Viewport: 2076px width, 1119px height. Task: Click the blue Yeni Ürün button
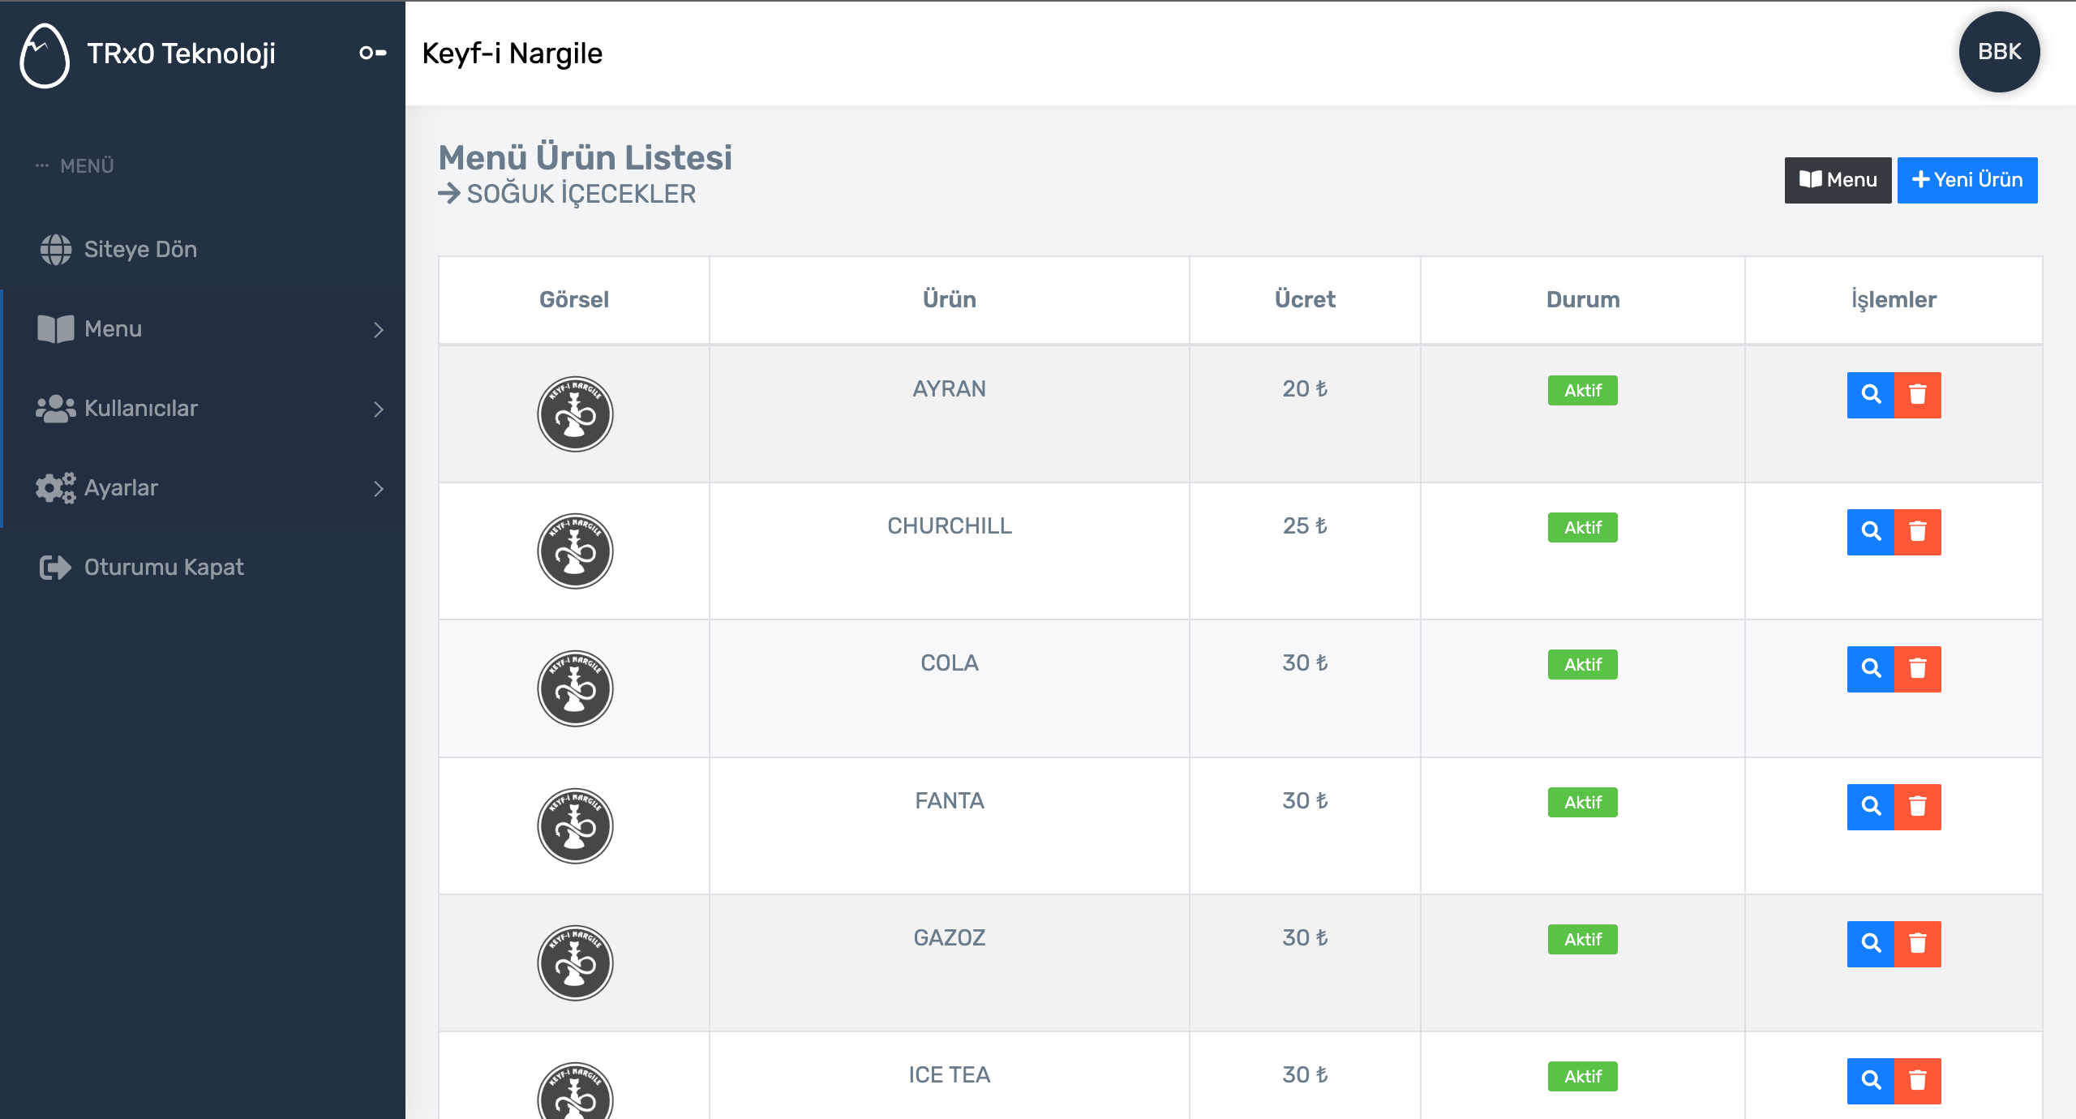[x=1967, y=180]
